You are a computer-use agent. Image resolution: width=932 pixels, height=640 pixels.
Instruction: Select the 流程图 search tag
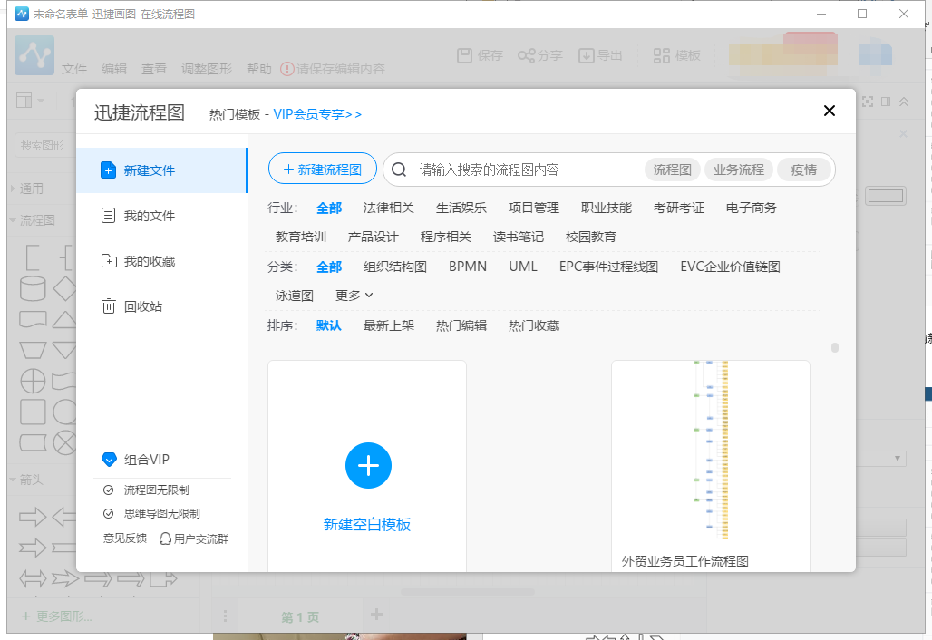tap(672, 170)
